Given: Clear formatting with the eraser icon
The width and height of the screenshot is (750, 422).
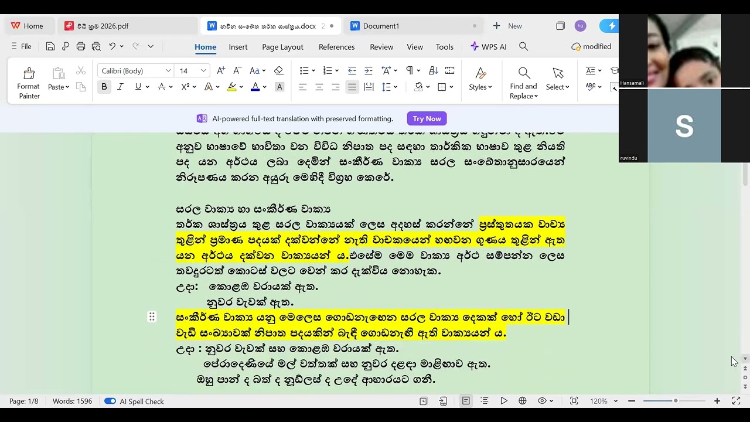Looking at the screenshot, I should pyautogui.click(x=278, y=70).
